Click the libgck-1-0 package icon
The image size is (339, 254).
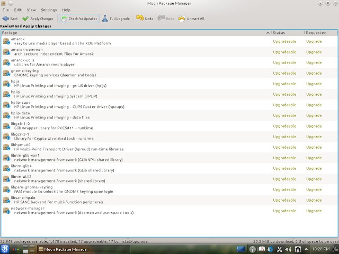[x=6, y=126]
